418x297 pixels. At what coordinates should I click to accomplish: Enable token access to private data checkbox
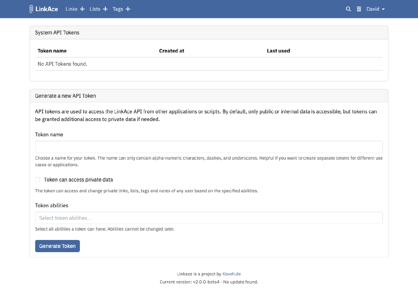(x=38, y=180)
